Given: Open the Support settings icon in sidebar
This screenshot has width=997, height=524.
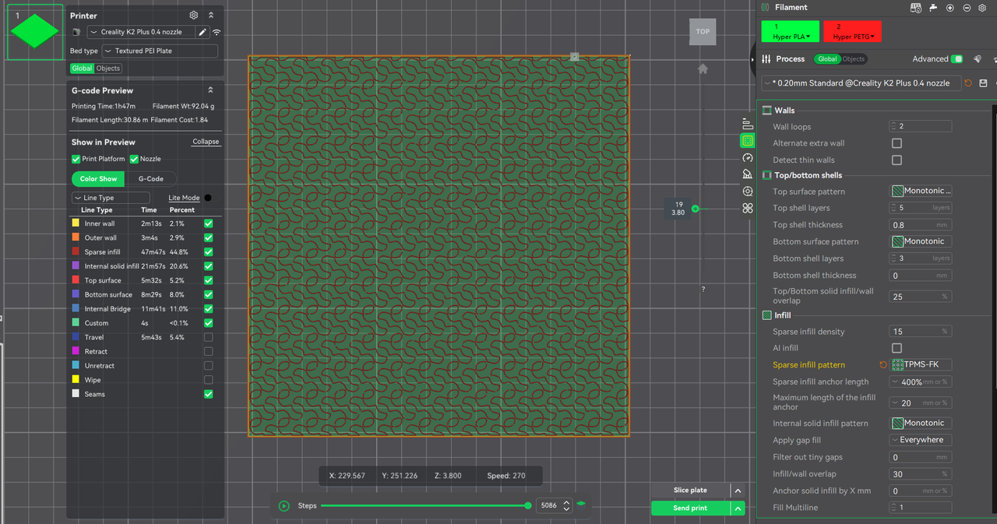Looking at the screenshot, I should pos(748,174).
